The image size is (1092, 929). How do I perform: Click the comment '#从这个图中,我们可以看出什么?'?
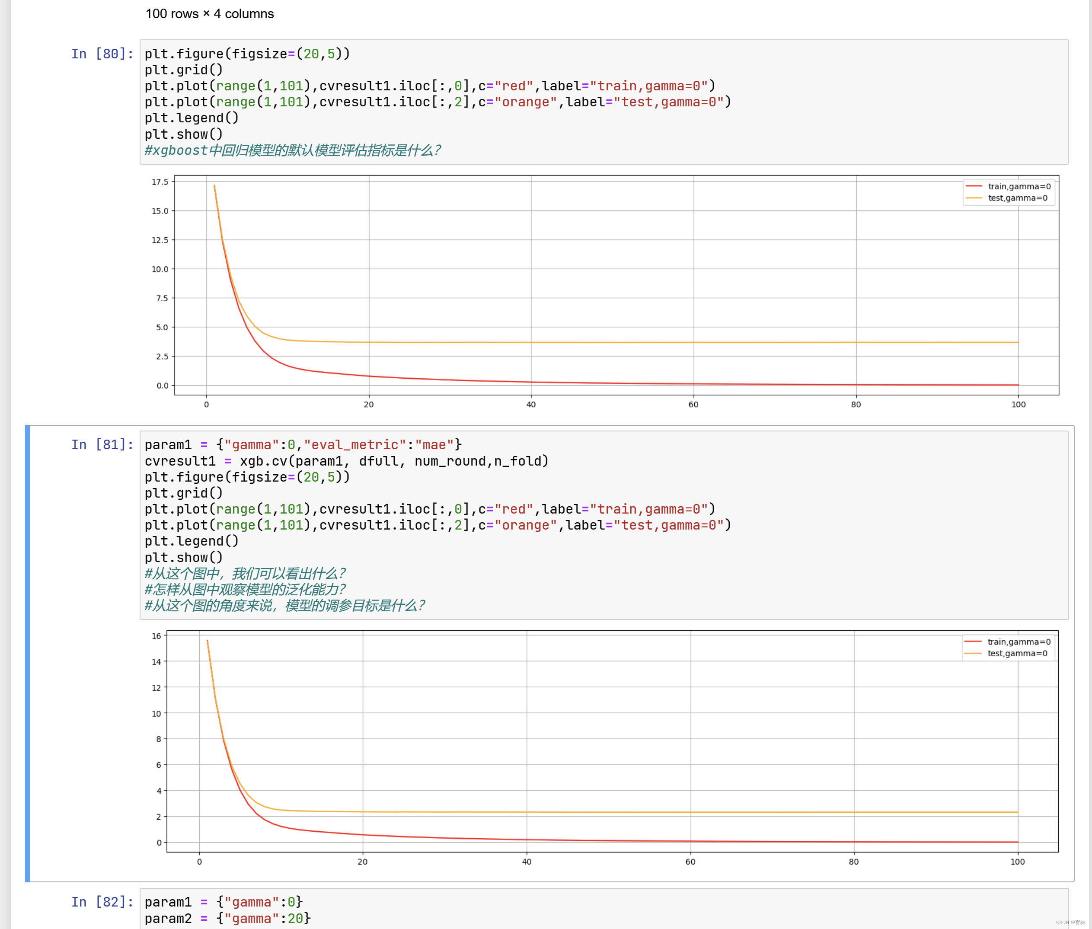[246, 574]
